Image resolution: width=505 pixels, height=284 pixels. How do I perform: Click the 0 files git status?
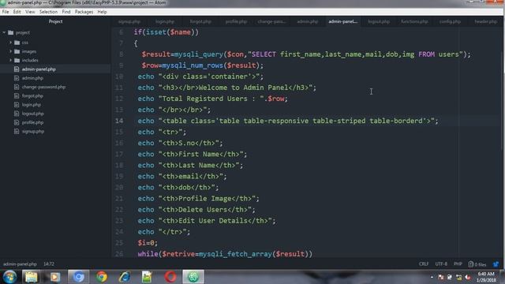[x=477, y=264]
